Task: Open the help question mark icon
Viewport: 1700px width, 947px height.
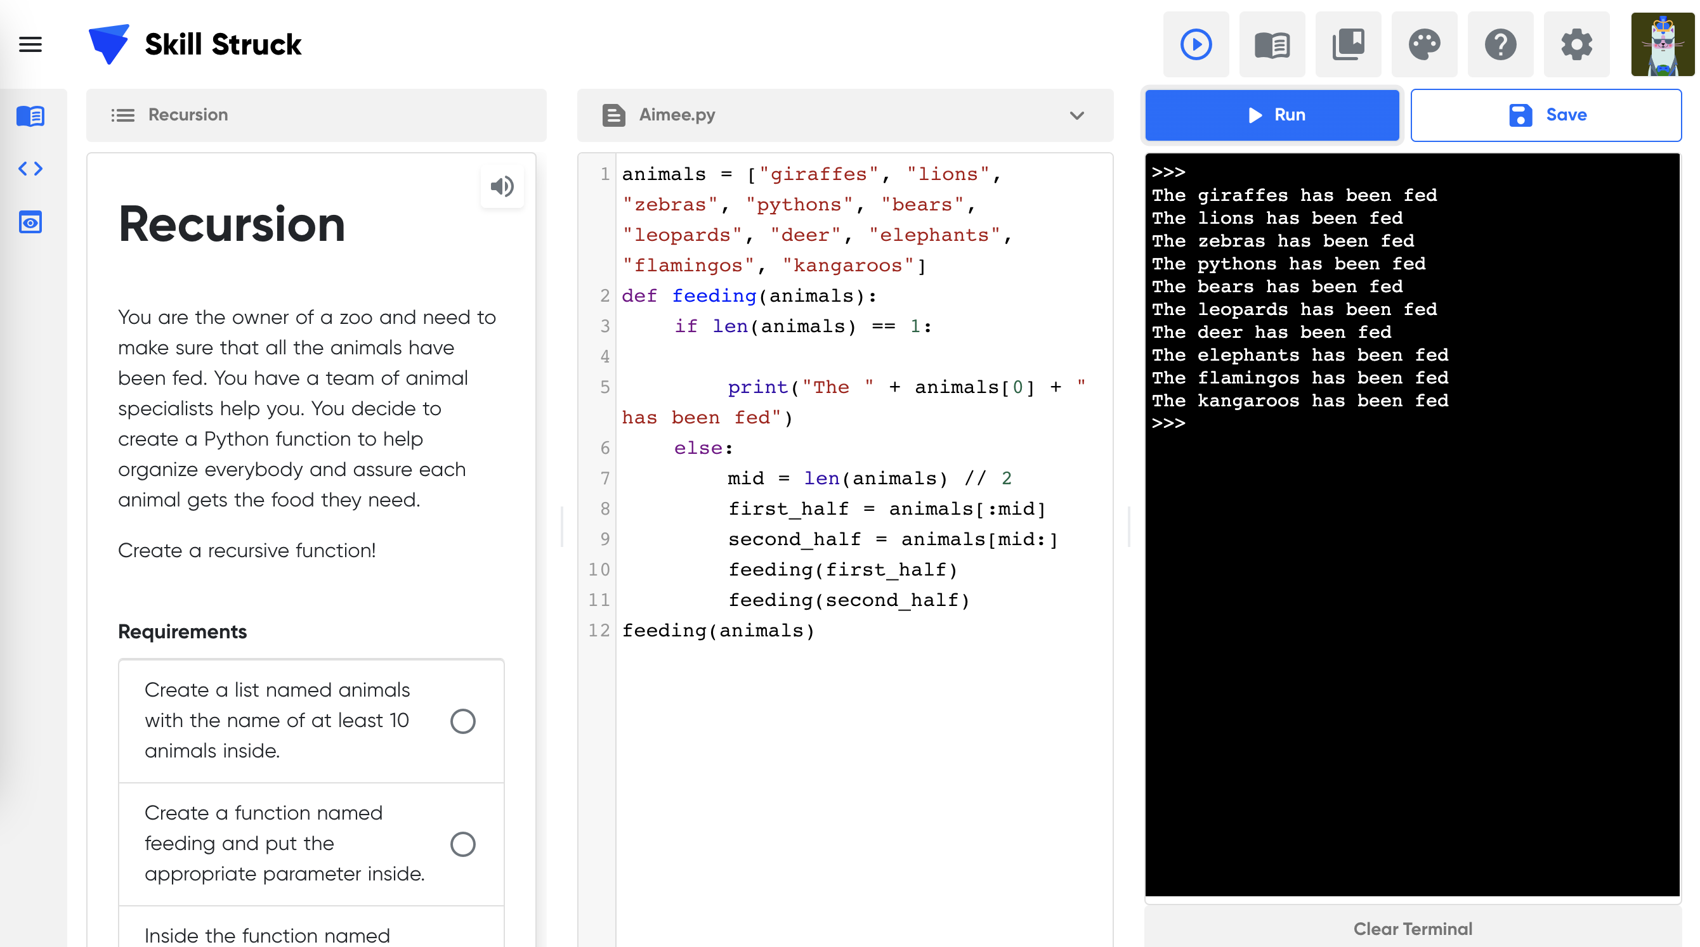Action: point(1500,44)
